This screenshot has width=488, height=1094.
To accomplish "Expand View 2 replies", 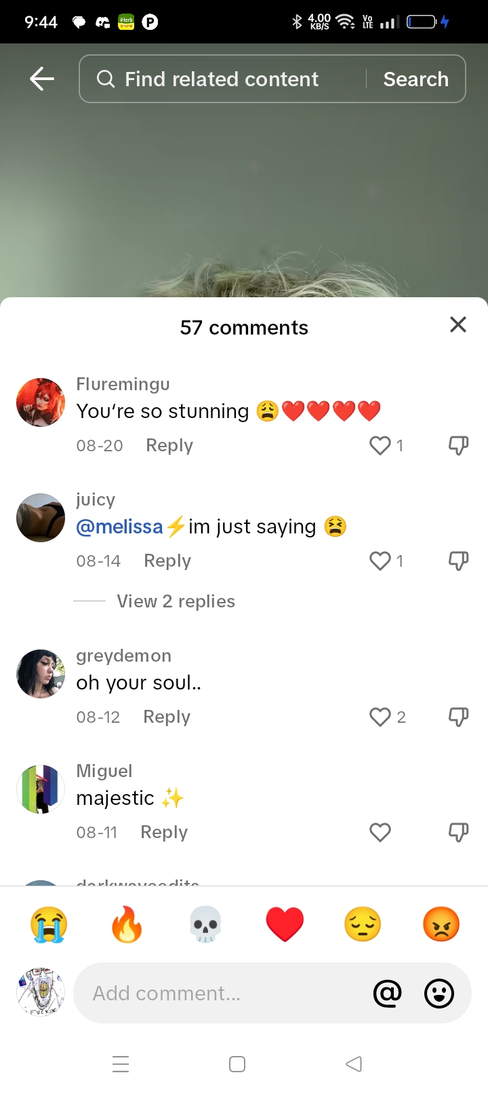I will point(176,602).
